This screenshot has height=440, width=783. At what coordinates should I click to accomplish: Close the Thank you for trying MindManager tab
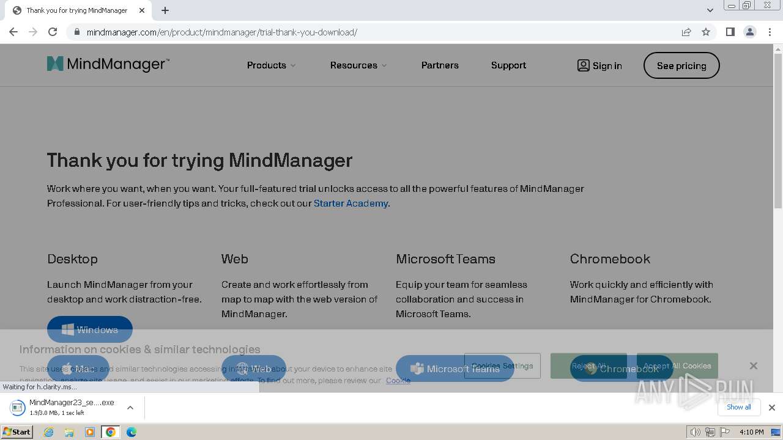pos(142,10)
